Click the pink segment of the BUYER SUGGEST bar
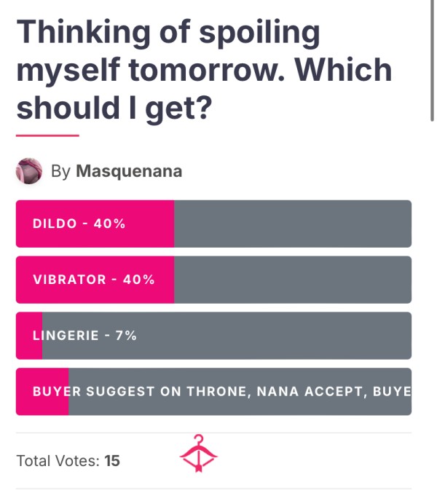Screen dimensions: 437x493 tap(42, 392)
